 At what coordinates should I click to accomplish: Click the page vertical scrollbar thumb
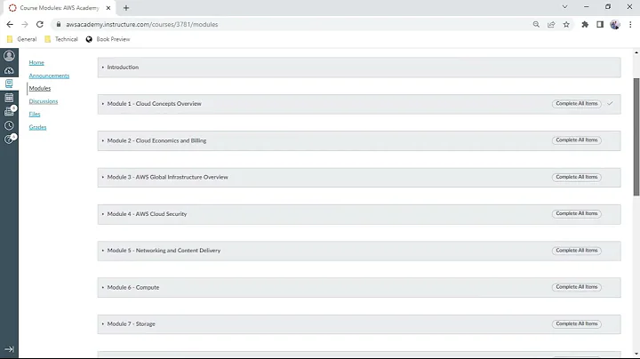[636, 137]
